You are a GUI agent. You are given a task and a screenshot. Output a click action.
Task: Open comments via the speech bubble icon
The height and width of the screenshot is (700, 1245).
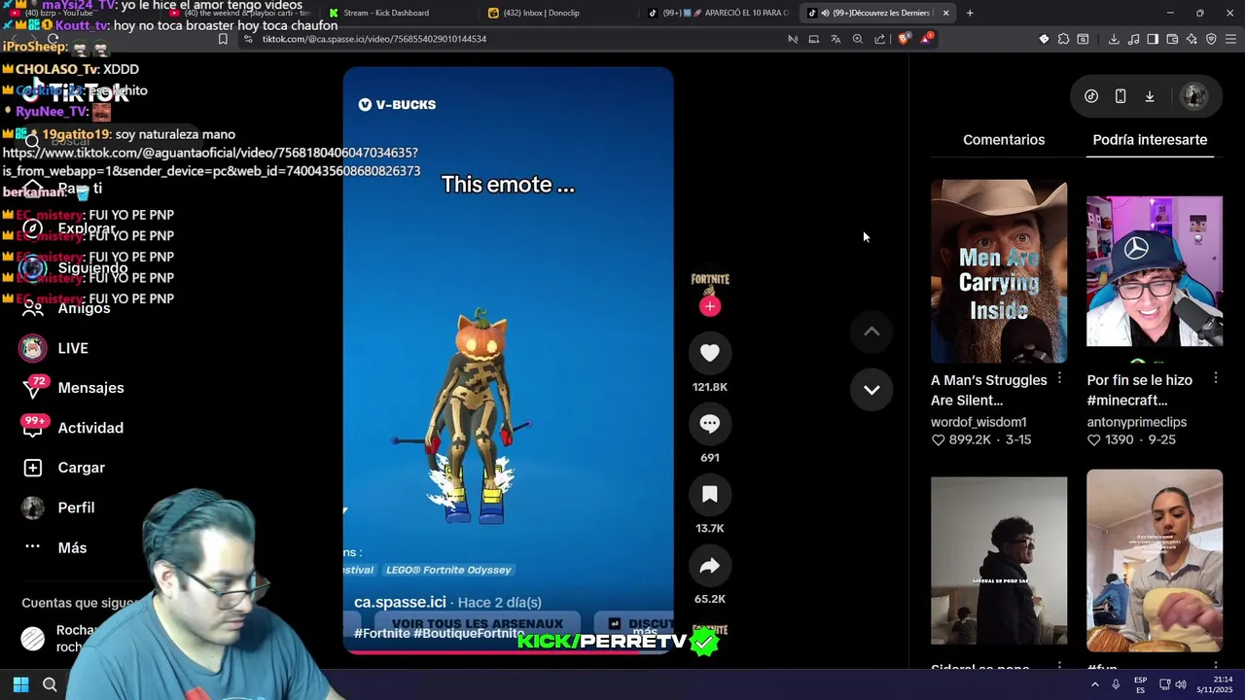(710, 424)
